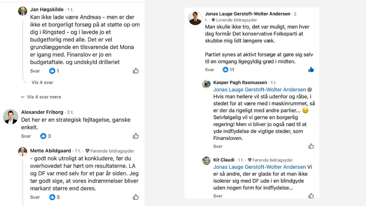Image resolution: width=366 pixels, height=206 pixels.
Task: Click the thumbs-up icon on Alexander Friborg's comment
Action: (135, 136)
